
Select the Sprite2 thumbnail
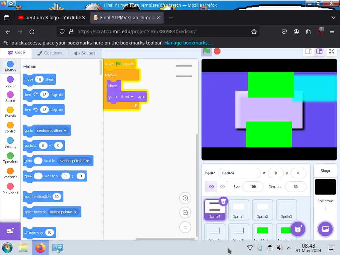tap(262, 210)
